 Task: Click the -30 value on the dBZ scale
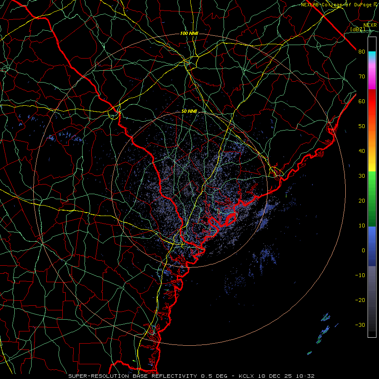(x=360, y=325)
